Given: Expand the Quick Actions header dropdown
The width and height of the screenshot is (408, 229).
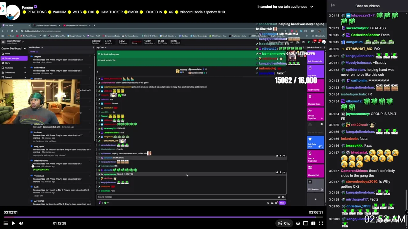Looking at the screenshot, I should pos(321,48).
